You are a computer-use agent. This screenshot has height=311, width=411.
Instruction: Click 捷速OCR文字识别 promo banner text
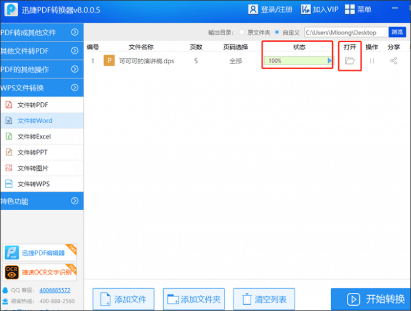(46, 272)
